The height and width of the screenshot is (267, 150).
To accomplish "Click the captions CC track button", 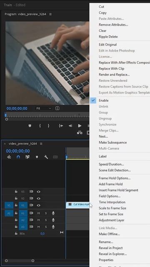I will (x=55, y=157).
